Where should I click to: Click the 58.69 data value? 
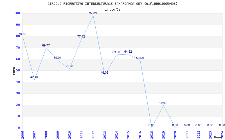(x=140, y=58)
